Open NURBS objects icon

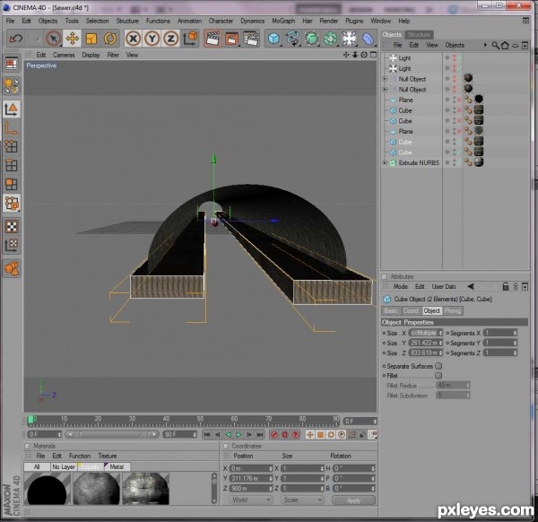click(311, 39)
